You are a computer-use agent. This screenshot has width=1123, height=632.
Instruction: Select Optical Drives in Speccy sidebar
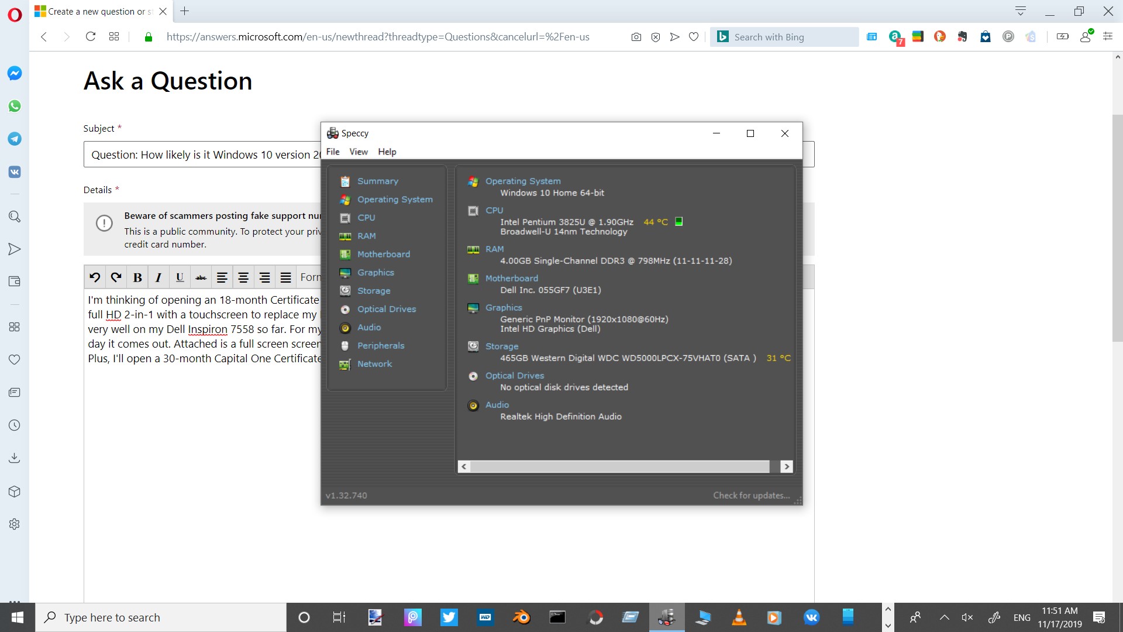pos(387,309)
